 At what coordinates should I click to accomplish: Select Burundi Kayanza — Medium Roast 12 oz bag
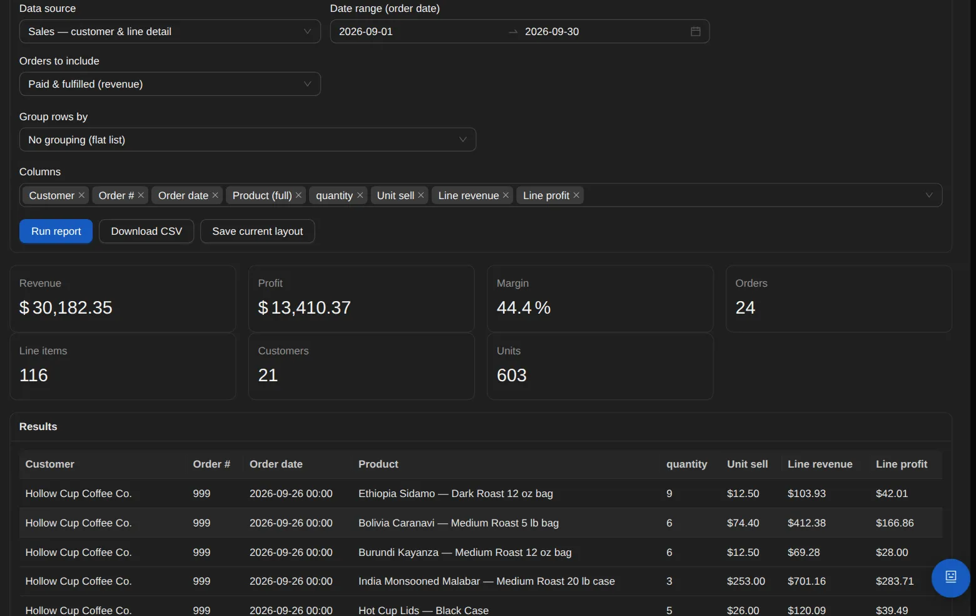click(x=465, y=552)
